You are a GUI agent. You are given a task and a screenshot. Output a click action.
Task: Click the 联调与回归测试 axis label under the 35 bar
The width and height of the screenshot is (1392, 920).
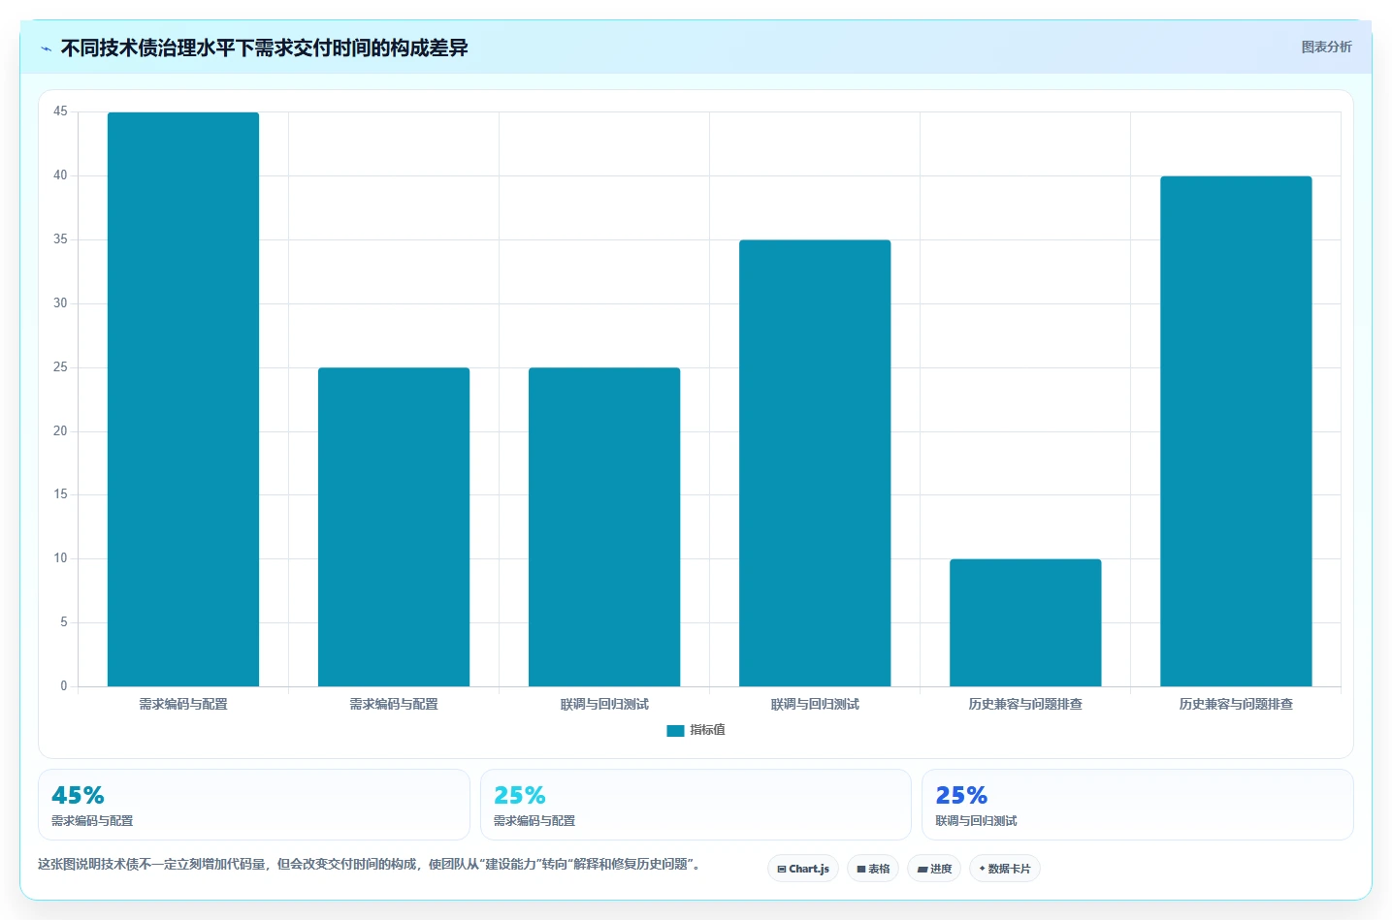(815, 704)
